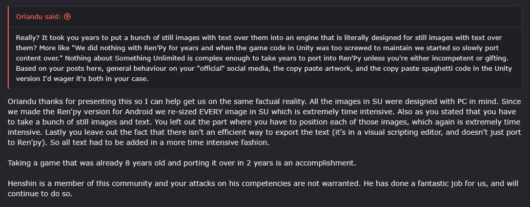Click the word "Henshin" in the reply
Viewport: 530px width, 207px height.
click(x=23, y=183)
